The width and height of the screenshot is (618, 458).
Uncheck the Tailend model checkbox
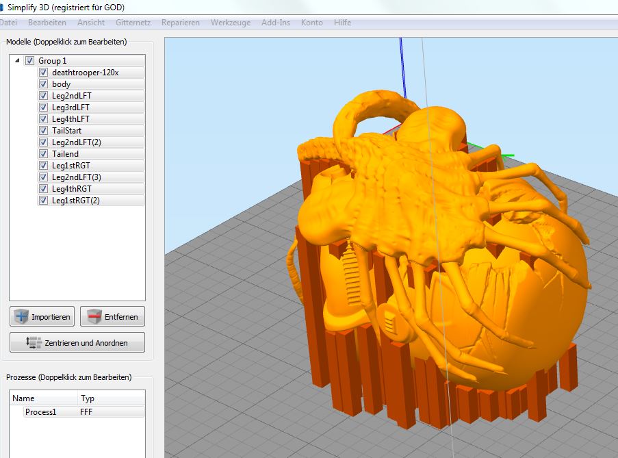tap(43, 154)
